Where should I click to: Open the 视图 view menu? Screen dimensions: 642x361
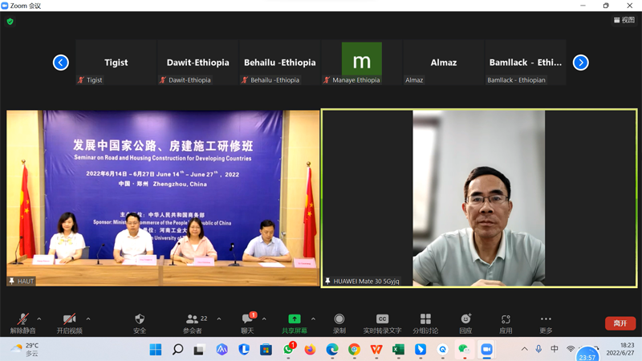tap(624, 20)
